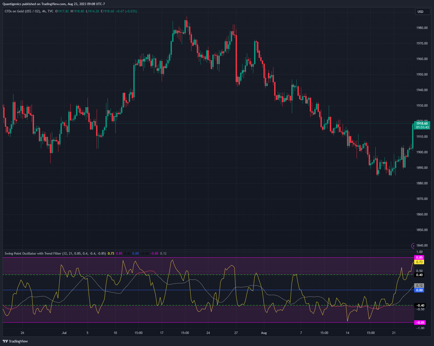Click the 17 date label on time axis

click(x=162, y=333)
